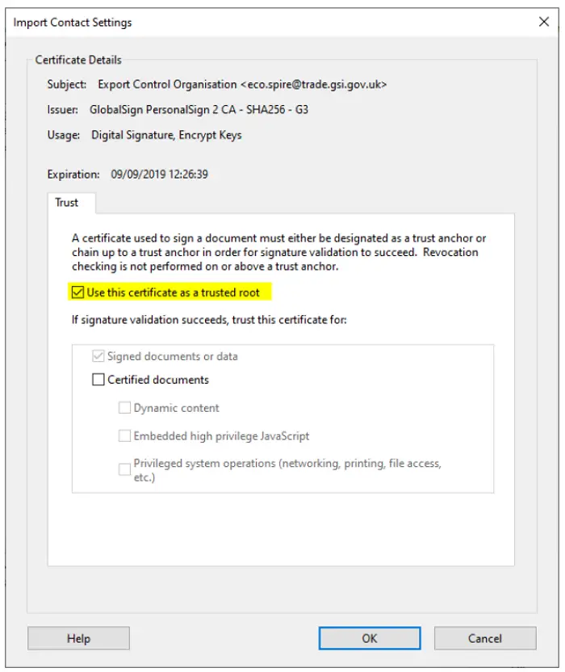Click the Cancel button
This screenshot has width=565, height=672.
(x=485, y=638)
